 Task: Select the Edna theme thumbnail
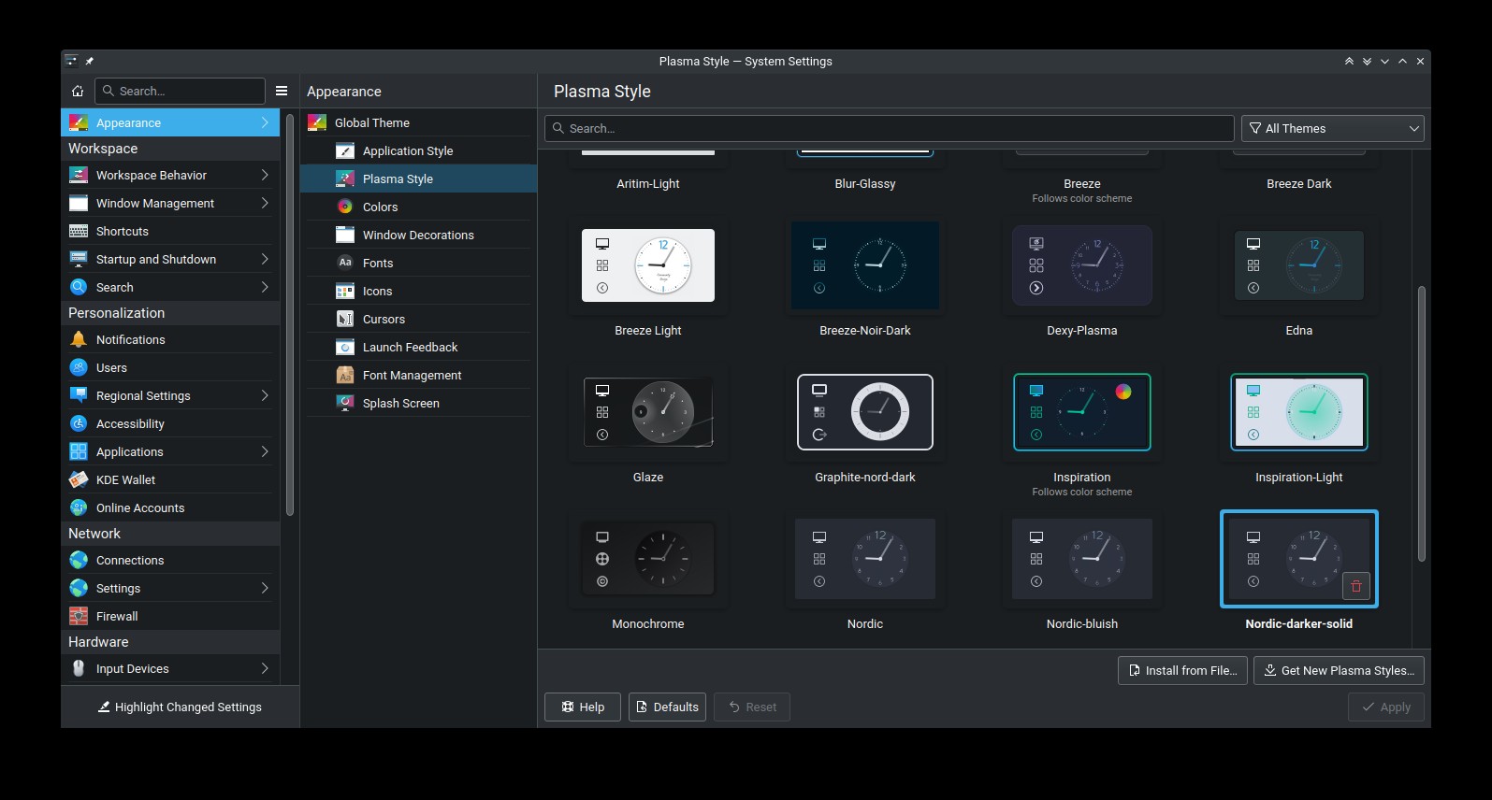coord(1299,265)
